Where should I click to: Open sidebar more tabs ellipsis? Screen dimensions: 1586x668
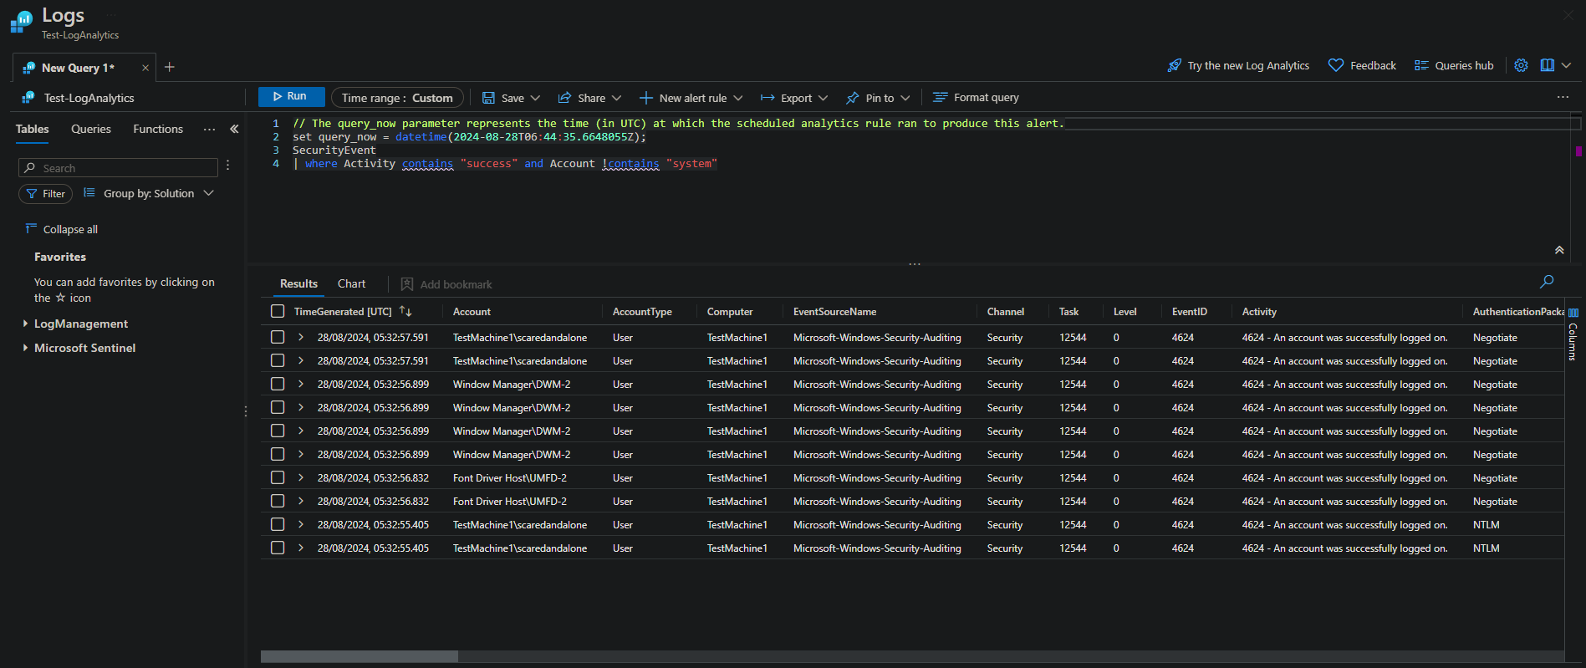(x=209, y=129)
